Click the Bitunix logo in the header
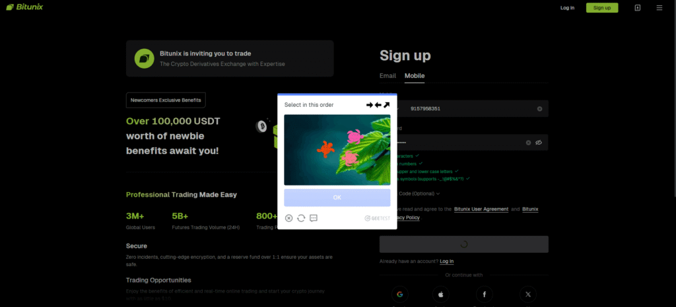Image resolution: width=676 pixels, height=307 pixels. (24, 7)
